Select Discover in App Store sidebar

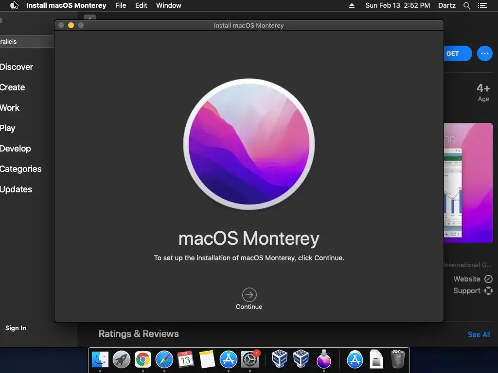point(16,67)
